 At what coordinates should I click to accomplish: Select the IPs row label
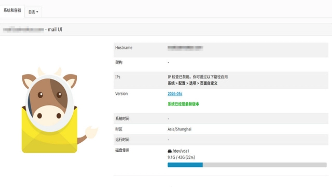118,77
